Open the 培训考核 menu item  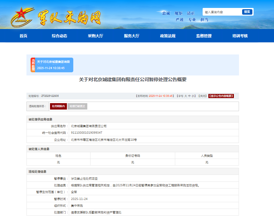coord(240,36)
